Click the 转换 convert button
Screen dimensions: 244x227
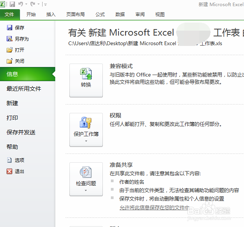pyautogui.click(x=86, y=80)
